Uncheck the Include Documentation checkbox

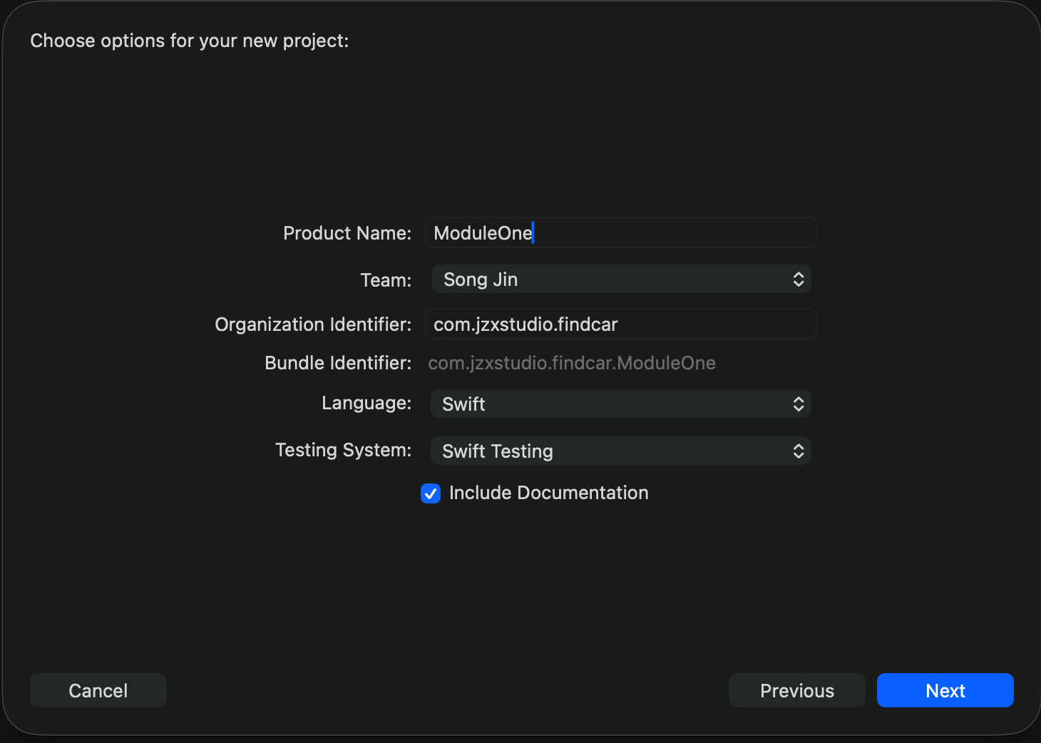[x=431, y=493]
